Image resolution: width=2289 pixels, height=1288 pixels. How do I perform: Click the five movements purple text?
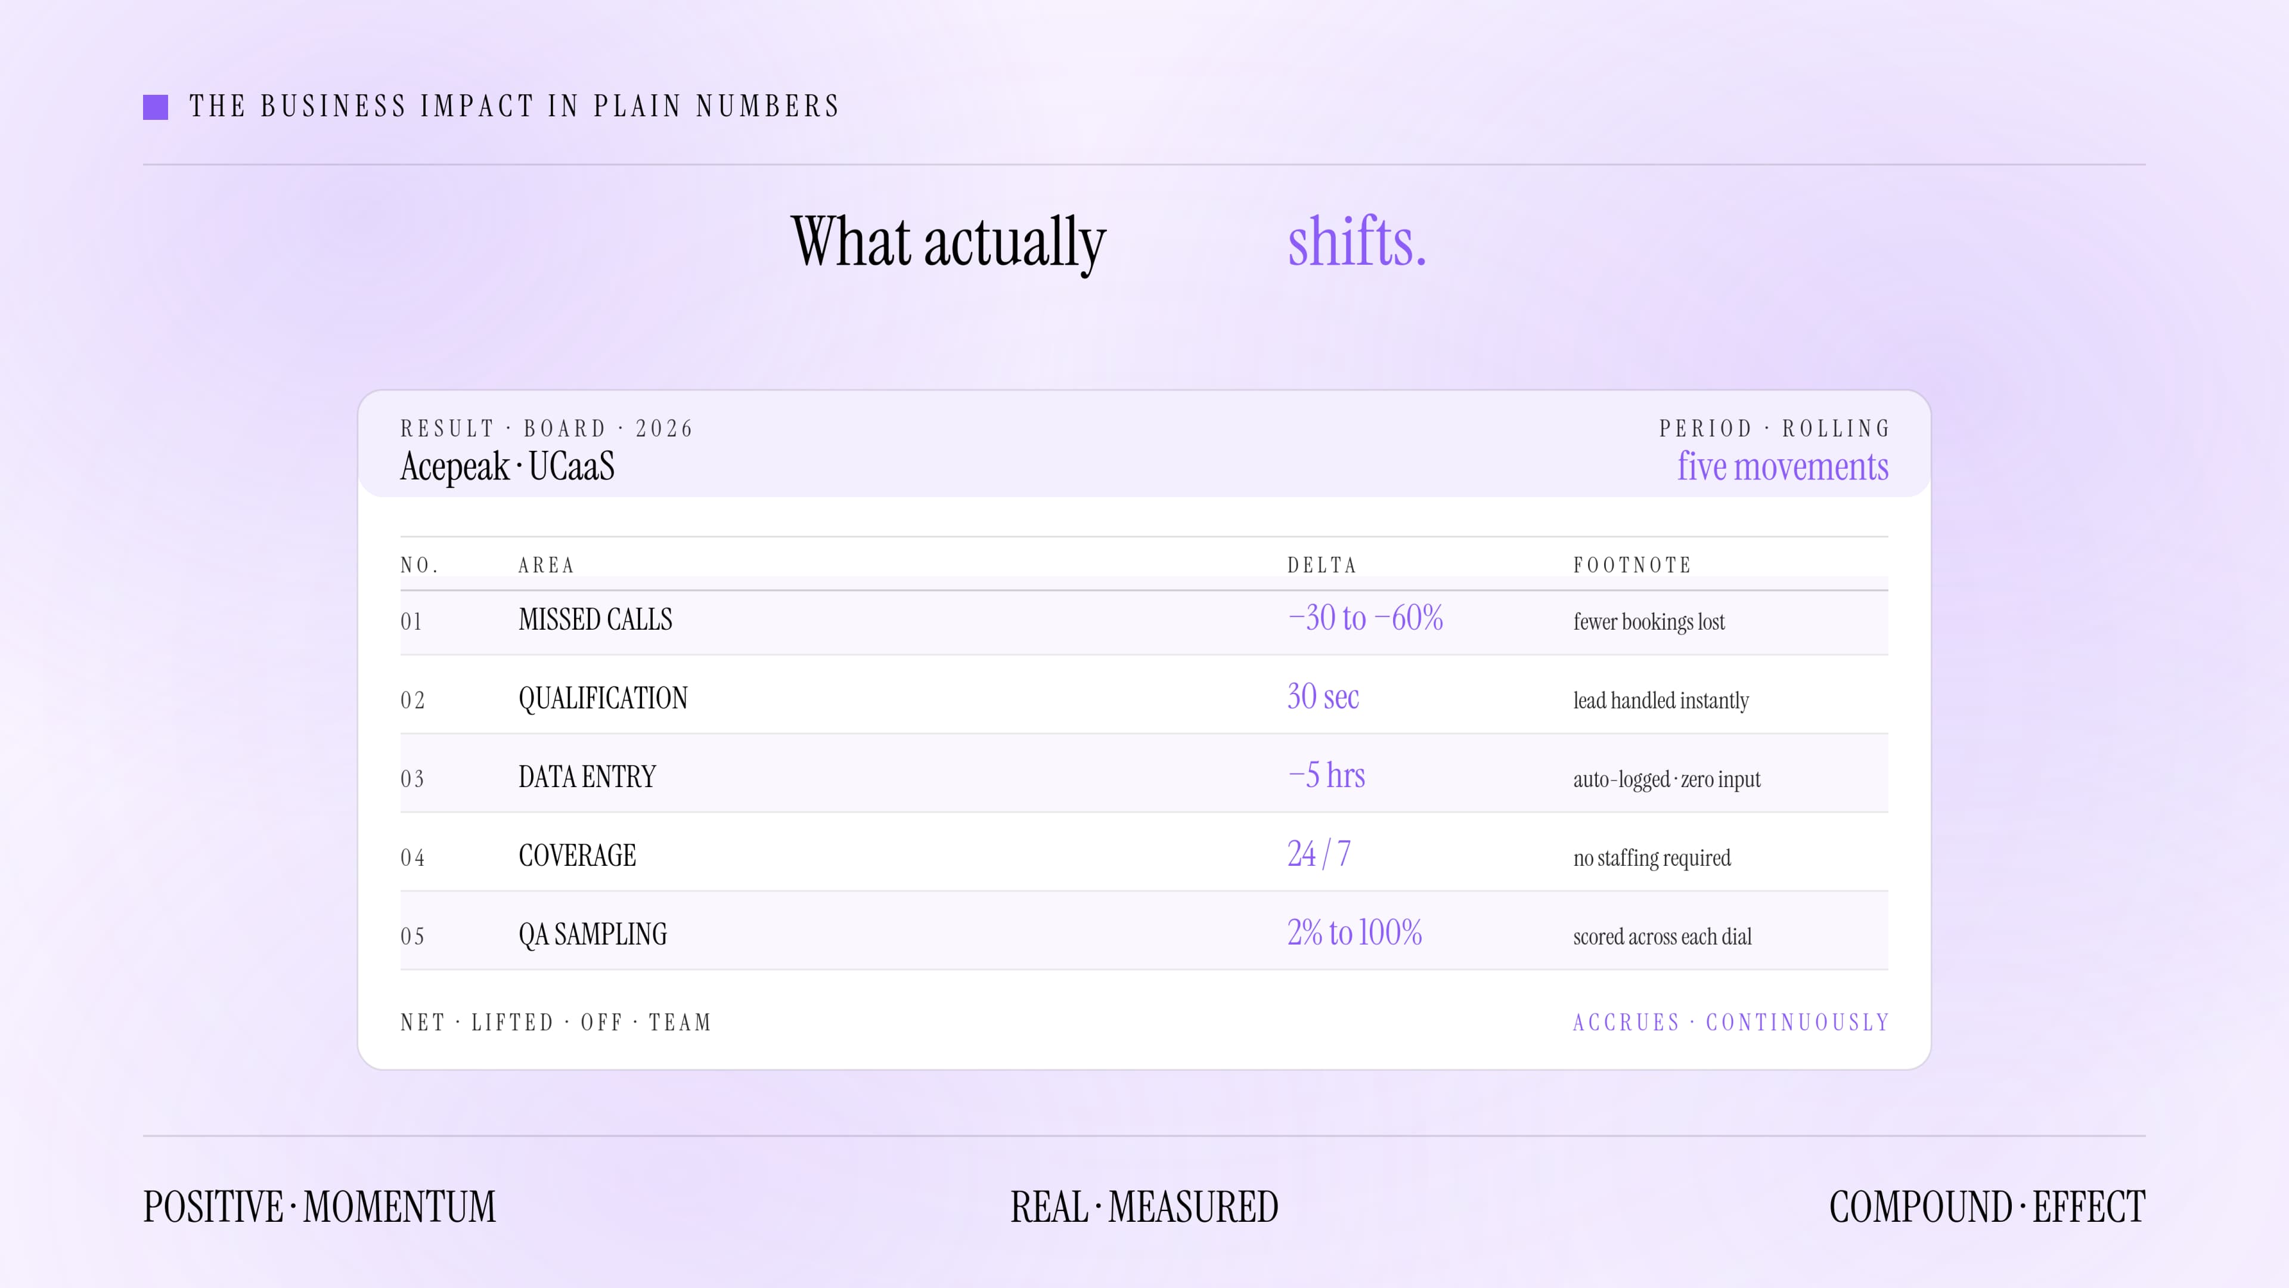tap(1782, 467)
